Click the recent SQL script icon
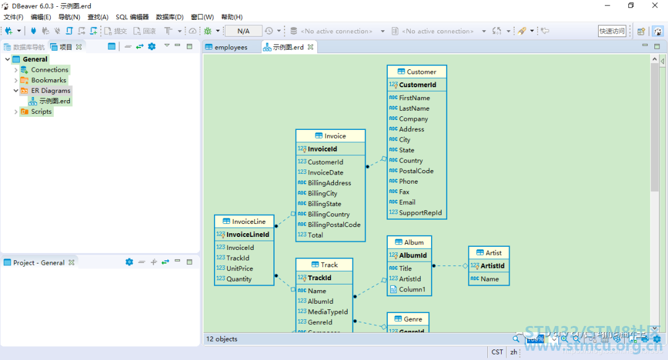The width and height of the screenshot is (668, 360). (82, 31)
